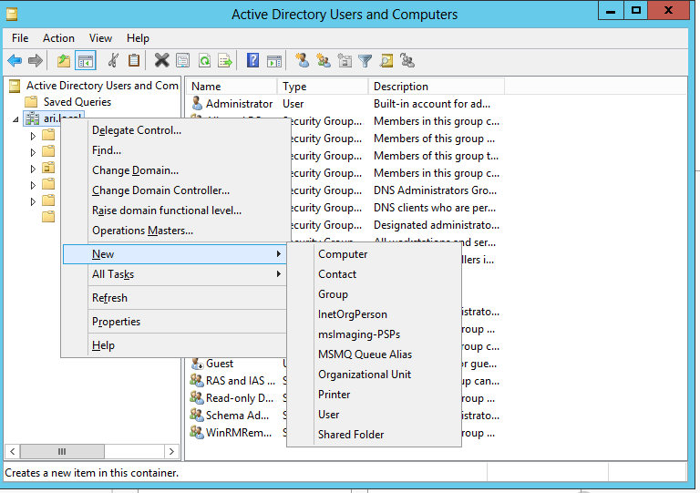Sort by the Description column header
This screenshot has width=700, height=493.
[437, 87]
